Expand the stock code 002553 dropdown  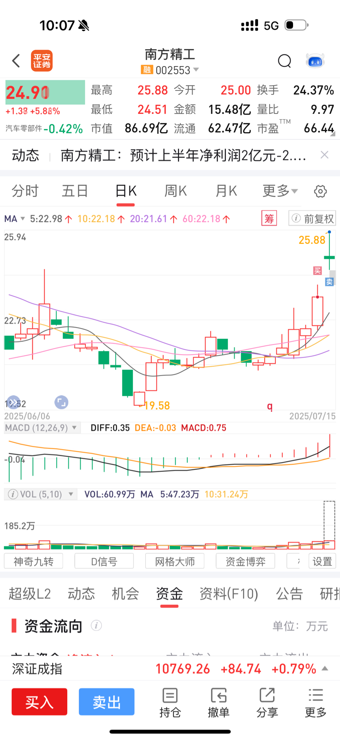pos(196,70)
